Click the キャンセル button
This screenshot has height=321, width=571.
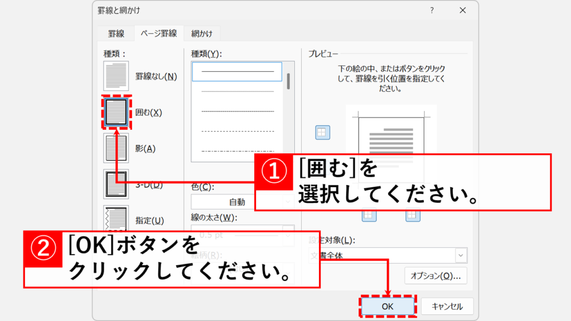click(447, 307)
